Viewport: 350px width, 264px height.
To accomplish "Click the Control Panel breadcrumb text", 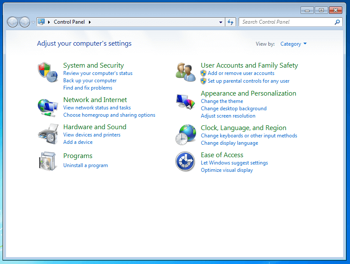I will tap(69, 22).
